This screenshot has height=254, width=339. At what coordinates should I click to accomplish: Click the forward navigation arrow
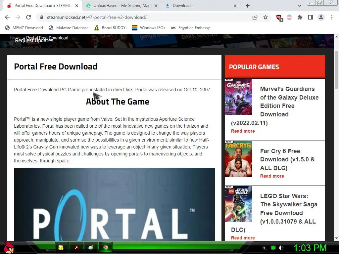point(18,17)
